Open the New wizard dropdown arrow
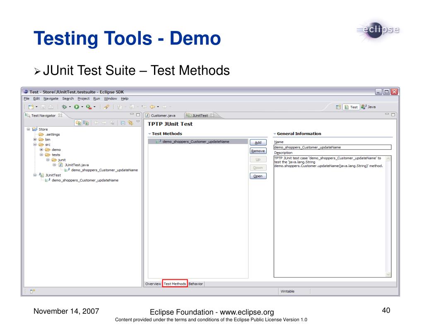The width and height of the screenshot is (424, 327). [x=36, y=107]
